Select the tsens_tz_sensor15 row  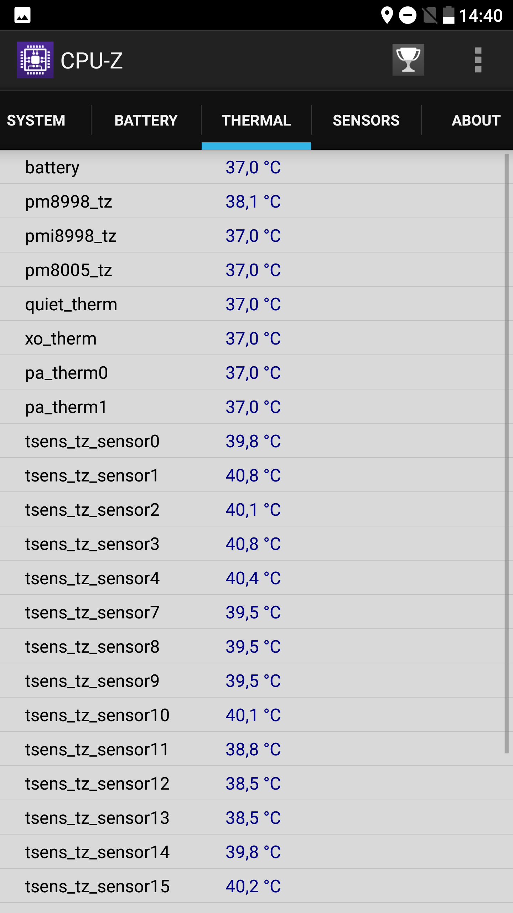tap(256, 886)
